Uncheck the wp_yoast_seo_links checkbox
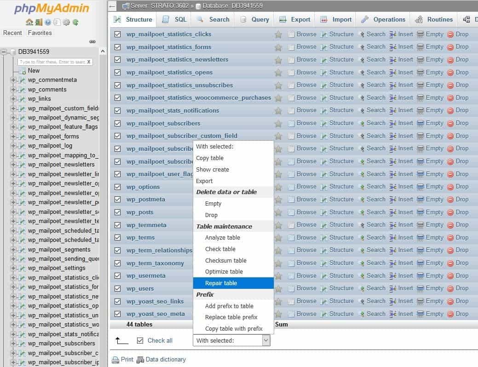 pos(117,301)
